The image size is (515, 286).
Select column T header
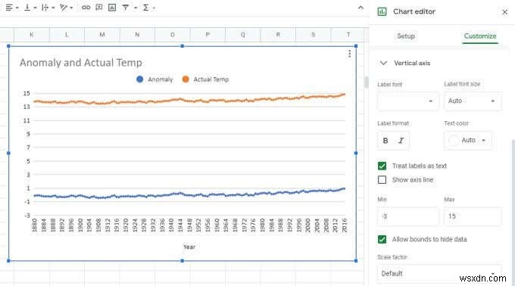click(348, 35)
